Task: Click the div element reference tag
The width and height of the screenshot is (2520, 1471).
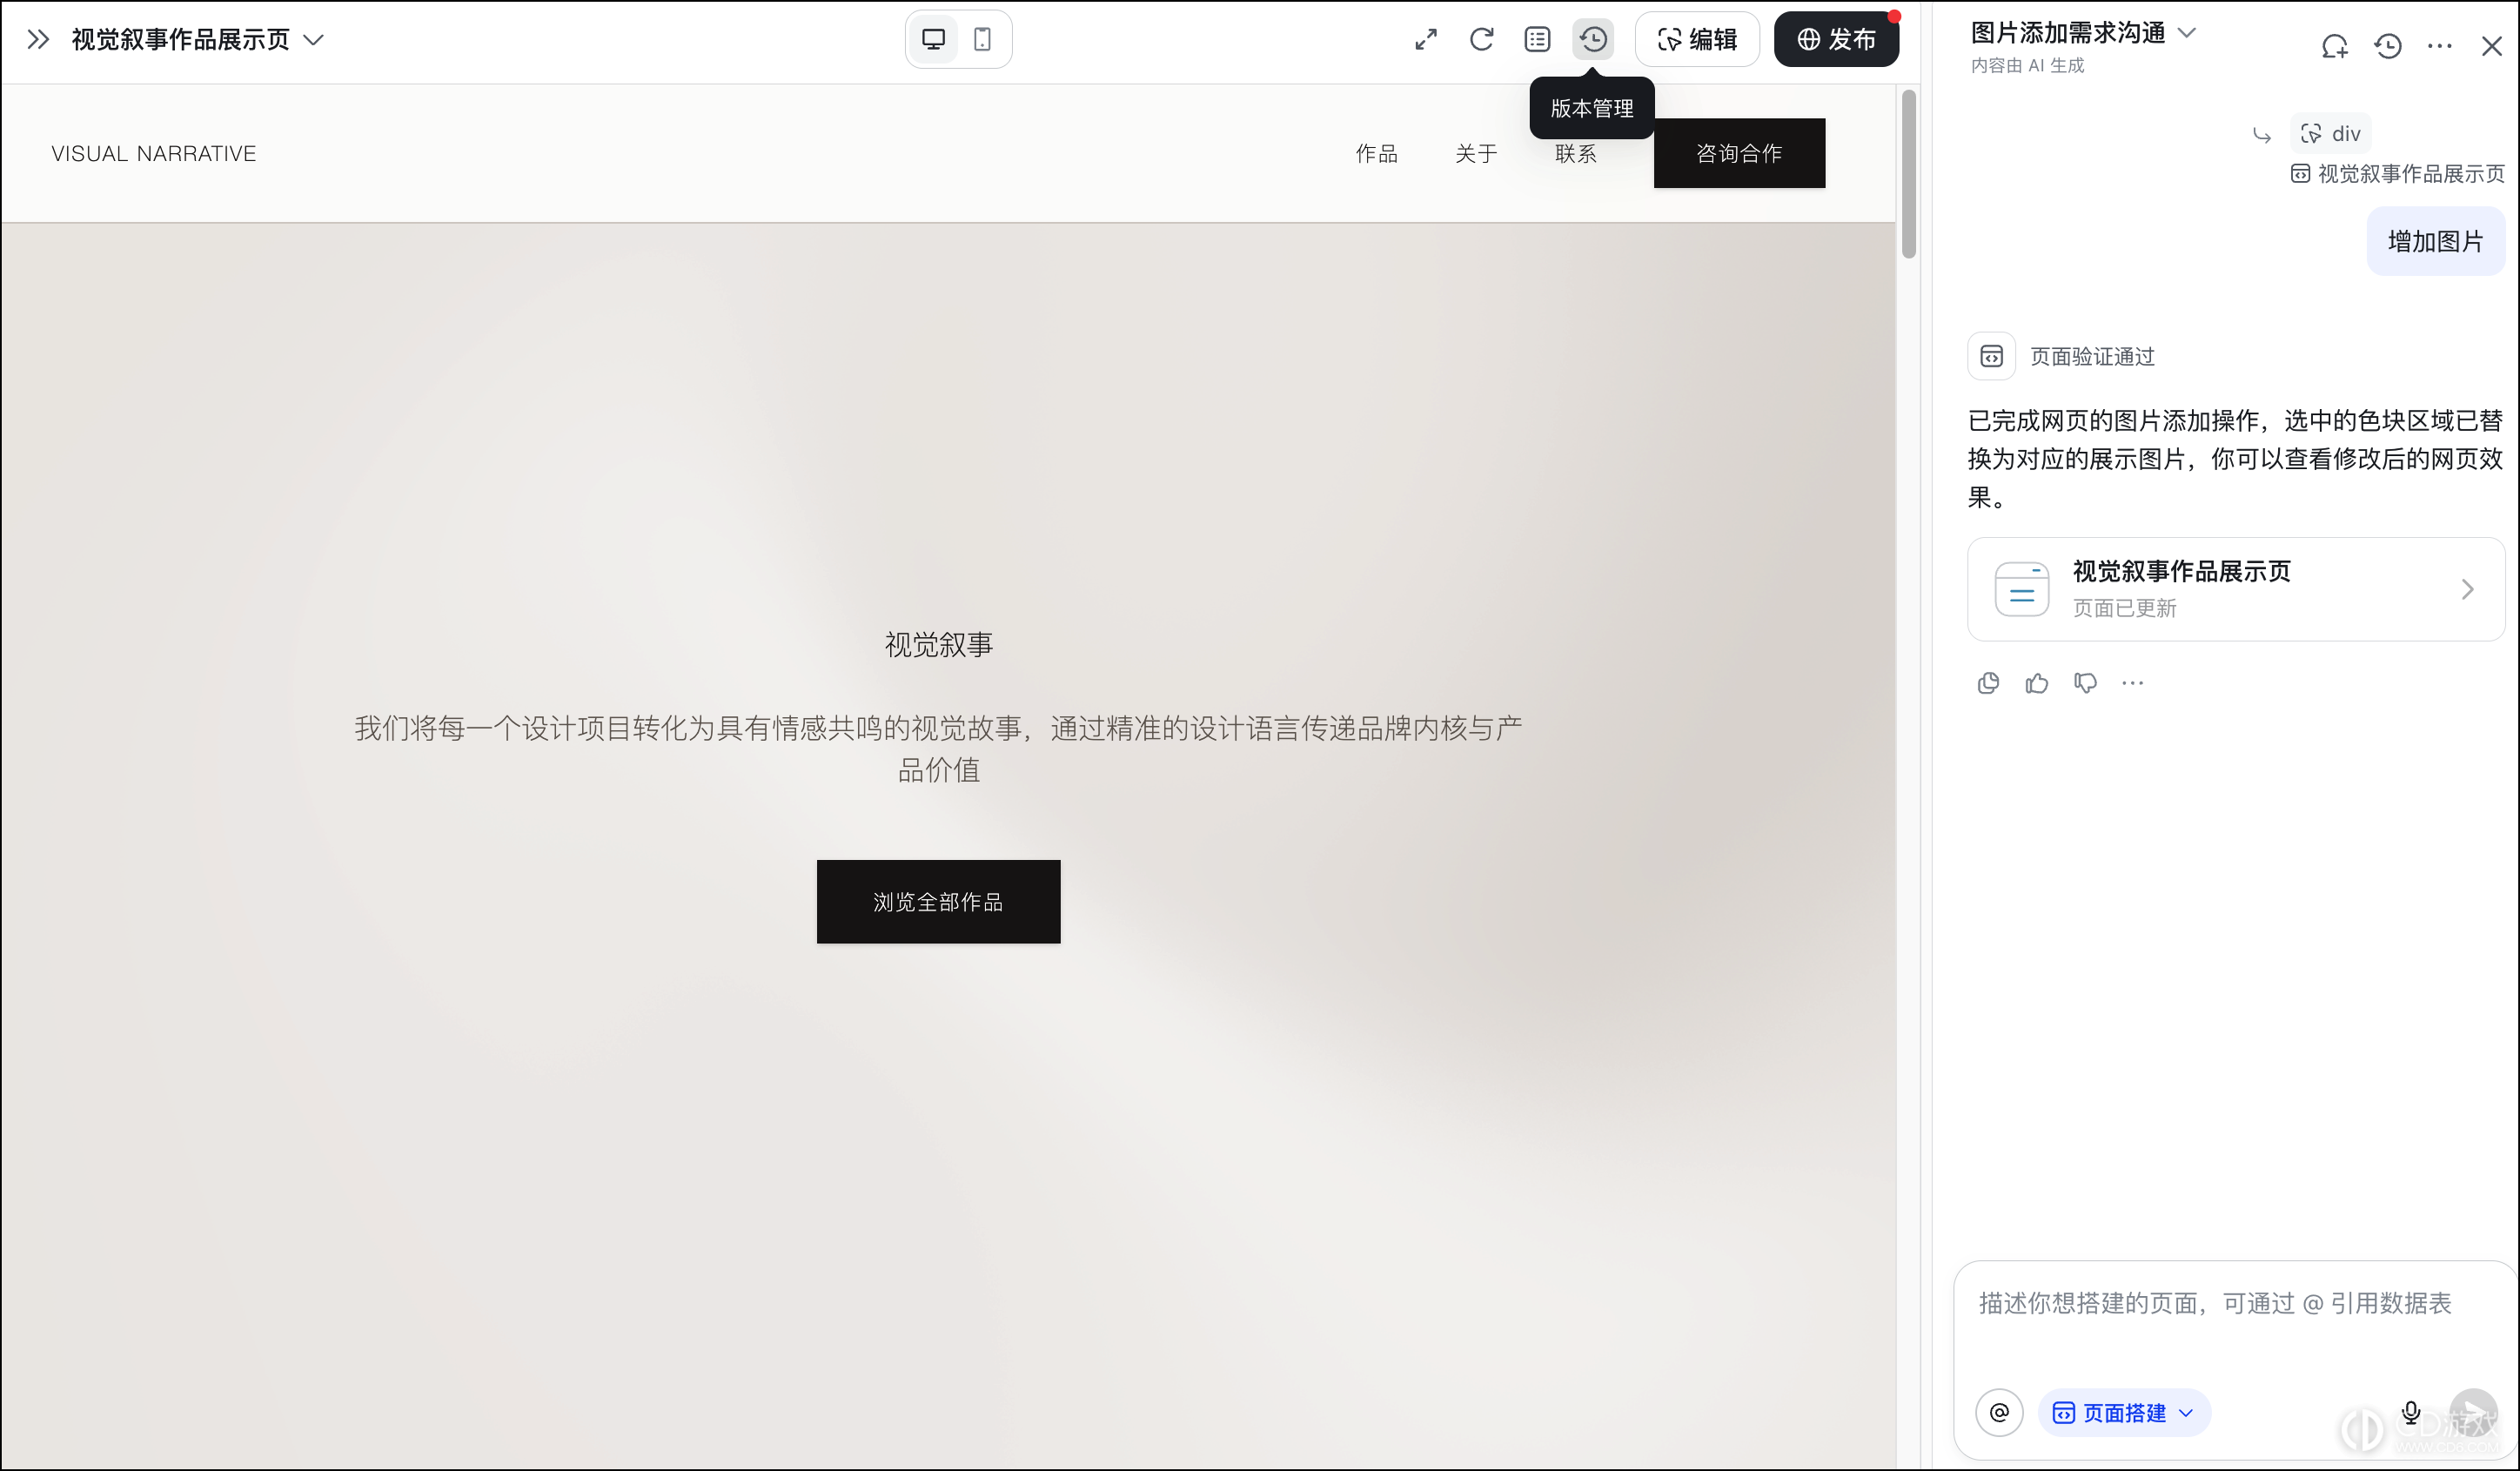Action: [2331, 134]
